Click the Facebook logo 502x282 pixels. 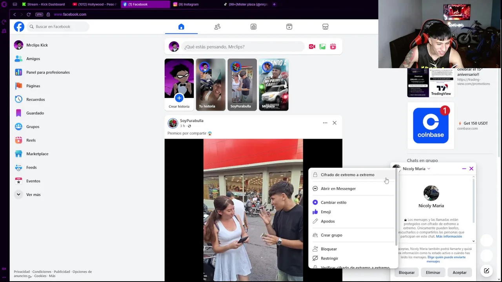[x=19, y=27]
